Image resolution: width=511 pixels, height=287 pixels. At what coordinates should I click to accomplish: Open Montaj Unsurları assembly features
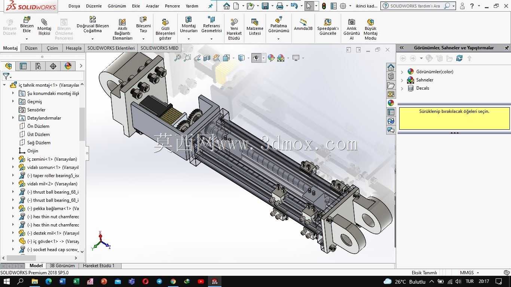coord(189,25)
